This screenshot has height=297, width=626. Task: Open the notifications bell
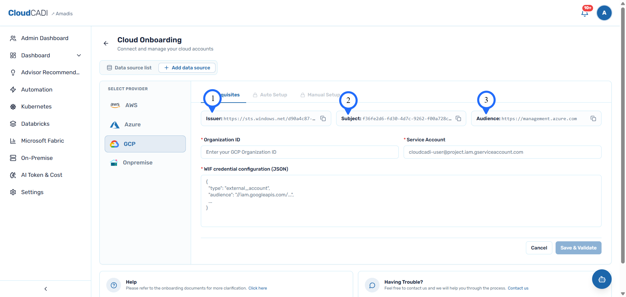(585, 13)
